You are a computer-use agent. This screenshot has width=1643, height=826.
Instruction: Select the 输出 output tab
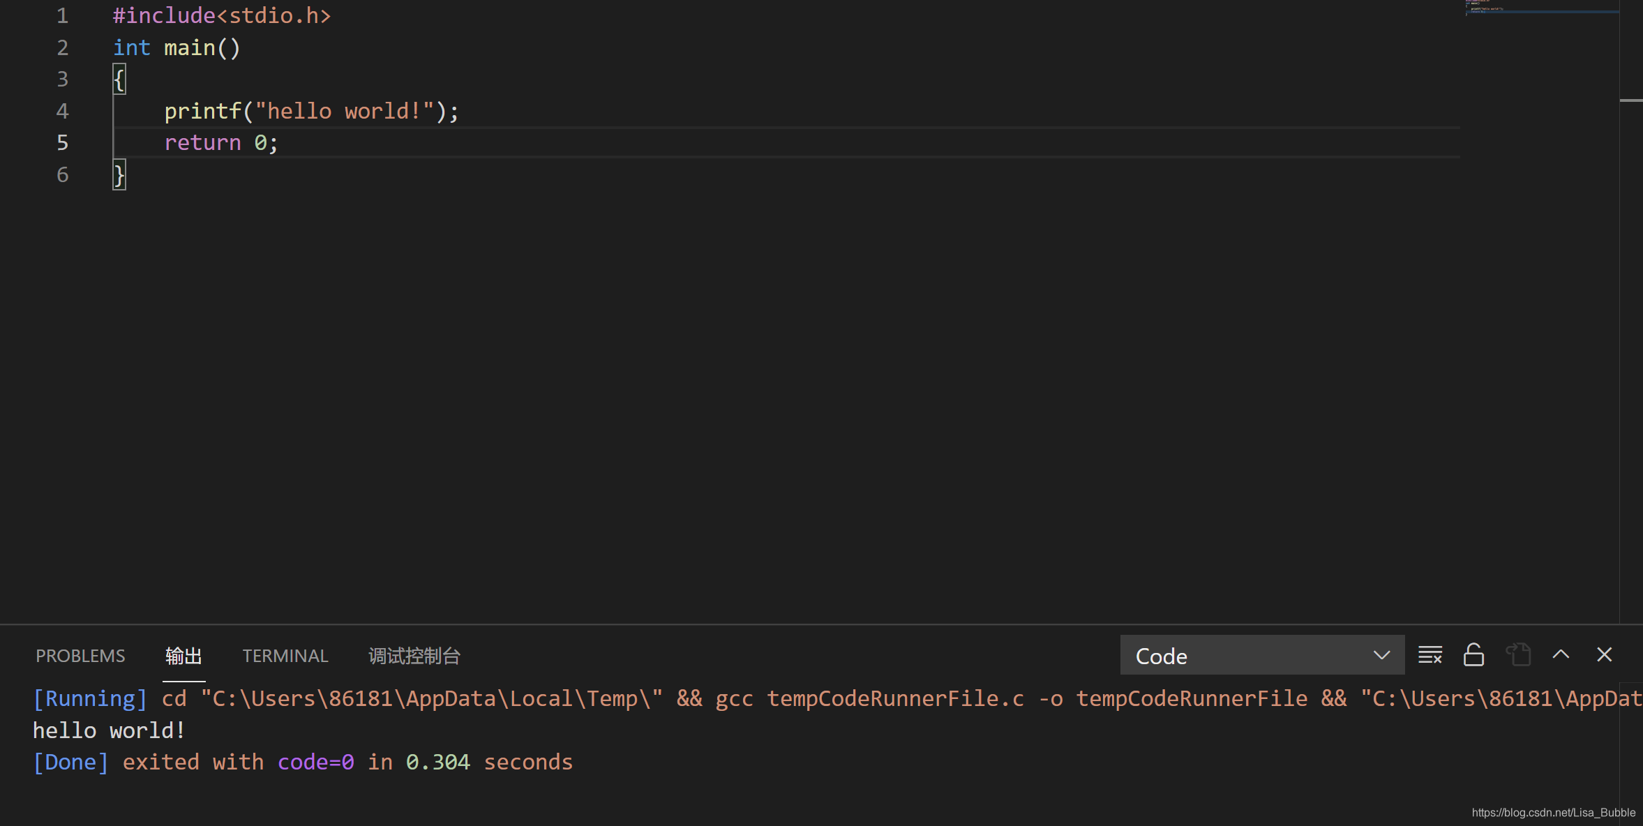[183, 656]
